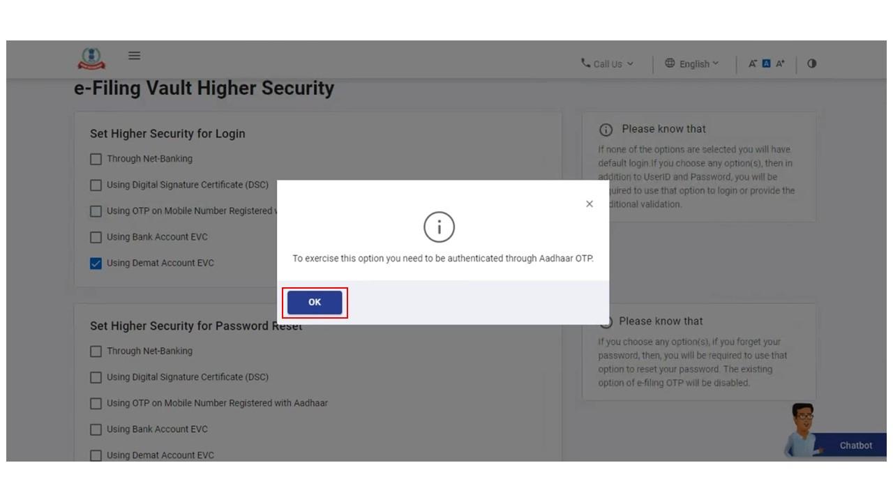Increase font size with the A+ icon

[780, 63]
